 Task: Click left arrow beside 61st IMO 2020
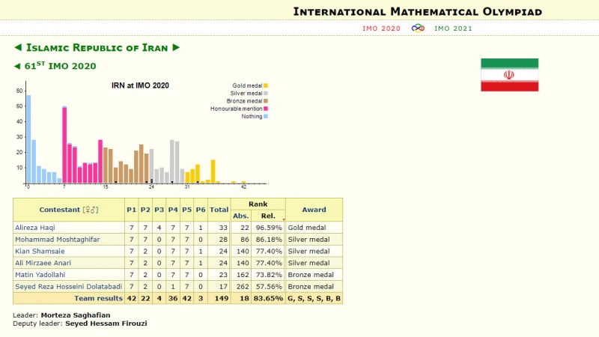(18, 66)
